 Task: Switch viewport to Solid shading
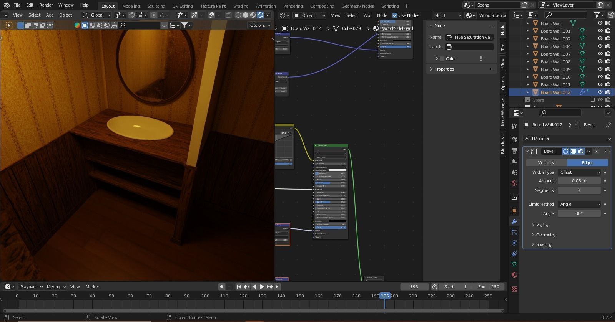(246, 15)
